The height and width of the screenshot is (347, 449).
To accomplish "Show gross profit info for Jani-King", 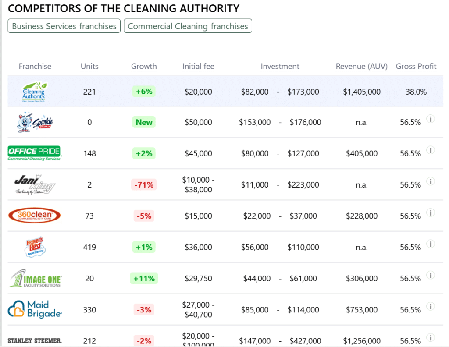I will point(431,181).
